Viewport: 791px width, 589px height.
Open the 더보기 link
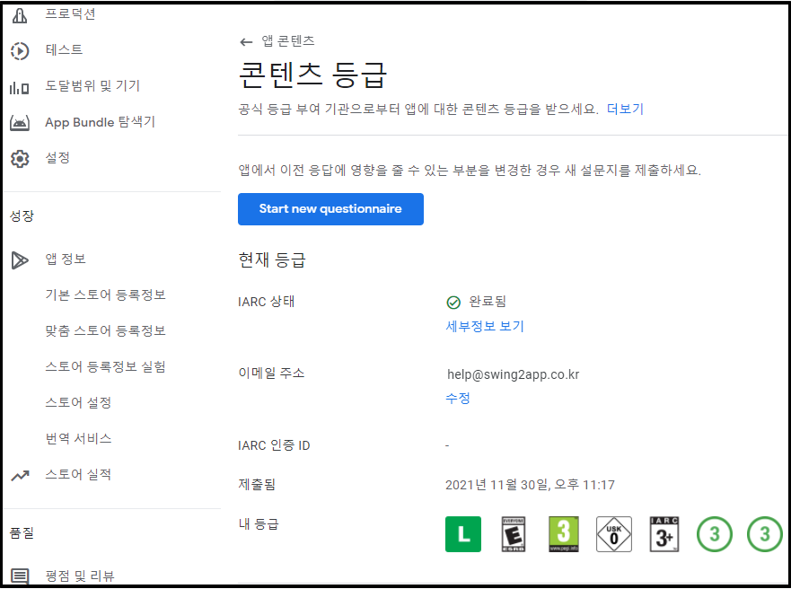(x=625, y=109)
